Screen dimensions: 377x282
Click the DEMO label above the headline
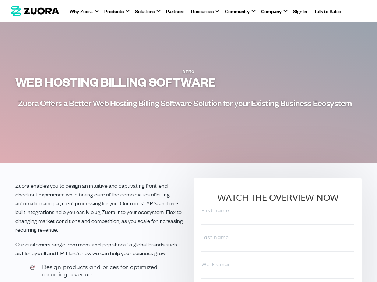(188, 72)
